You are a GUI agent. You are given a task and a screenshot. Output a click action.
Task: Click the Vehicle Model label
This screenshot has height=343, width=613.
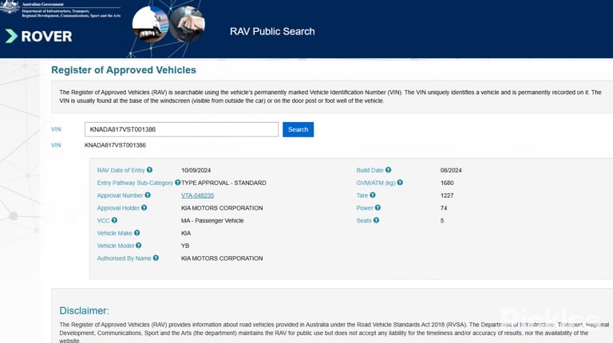click(x=115, y=246)
